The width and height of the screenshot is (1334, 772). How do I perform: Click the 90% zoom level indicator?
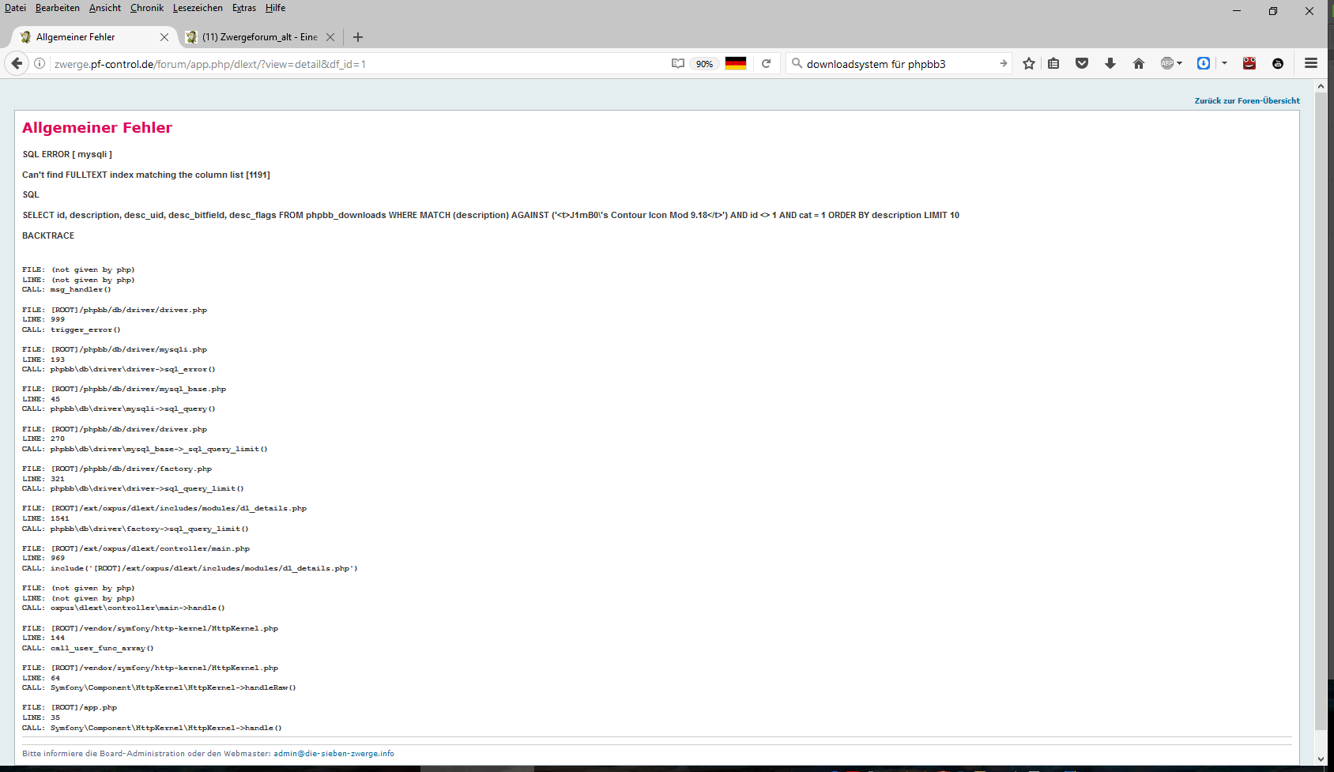coord(704,63)
